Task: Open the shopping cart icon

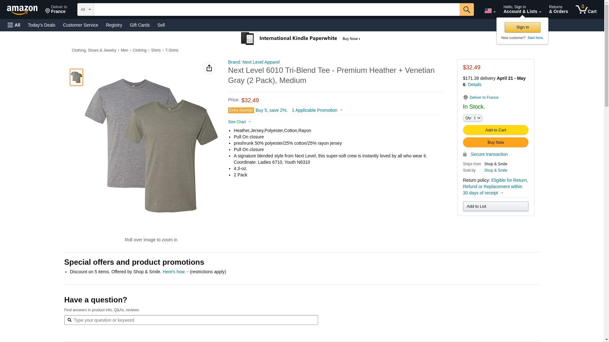Action: pyautogui.click(x=586, y=9)
